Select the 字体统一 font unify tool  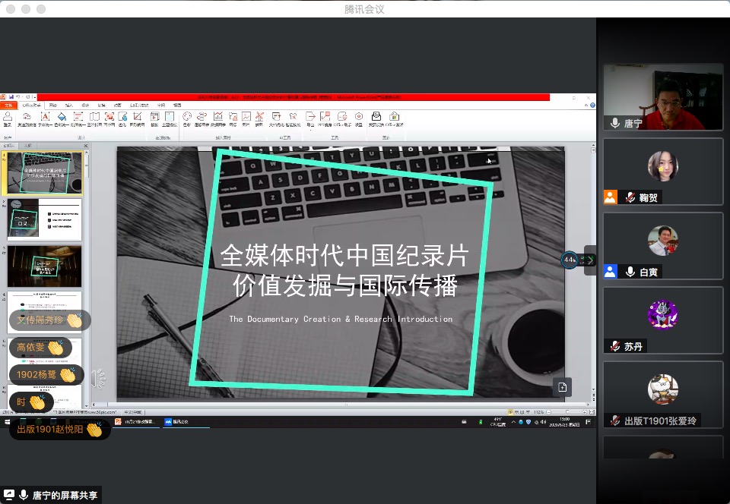pyautogui.click(x=44, y=118)
